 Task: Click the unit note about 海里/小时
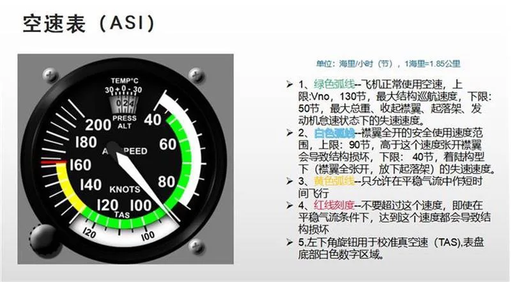coord(388,64)
